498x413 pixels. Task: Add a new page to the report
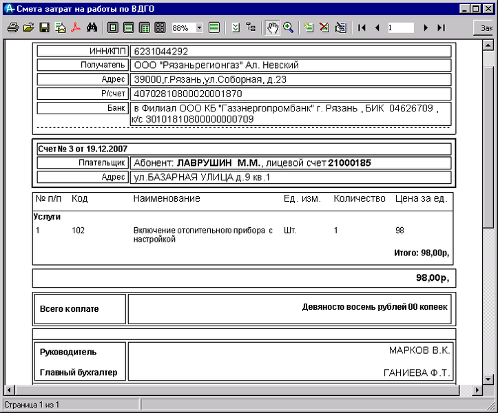308,28
